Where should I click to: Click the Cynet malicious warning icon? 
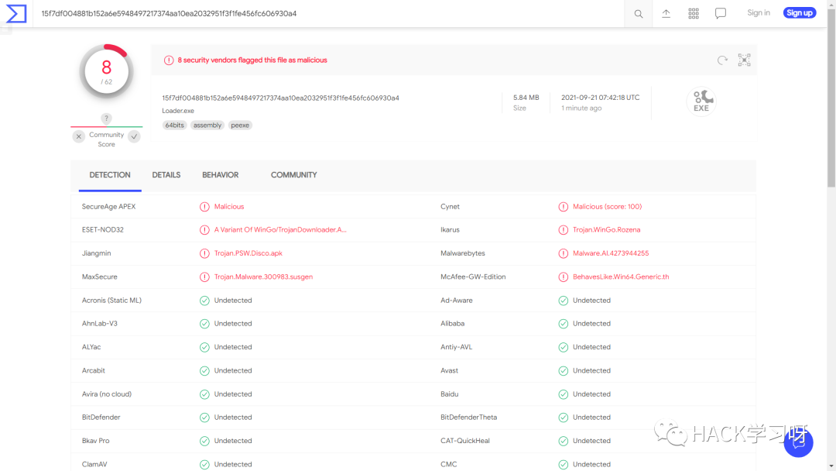(x=563, y=207)
